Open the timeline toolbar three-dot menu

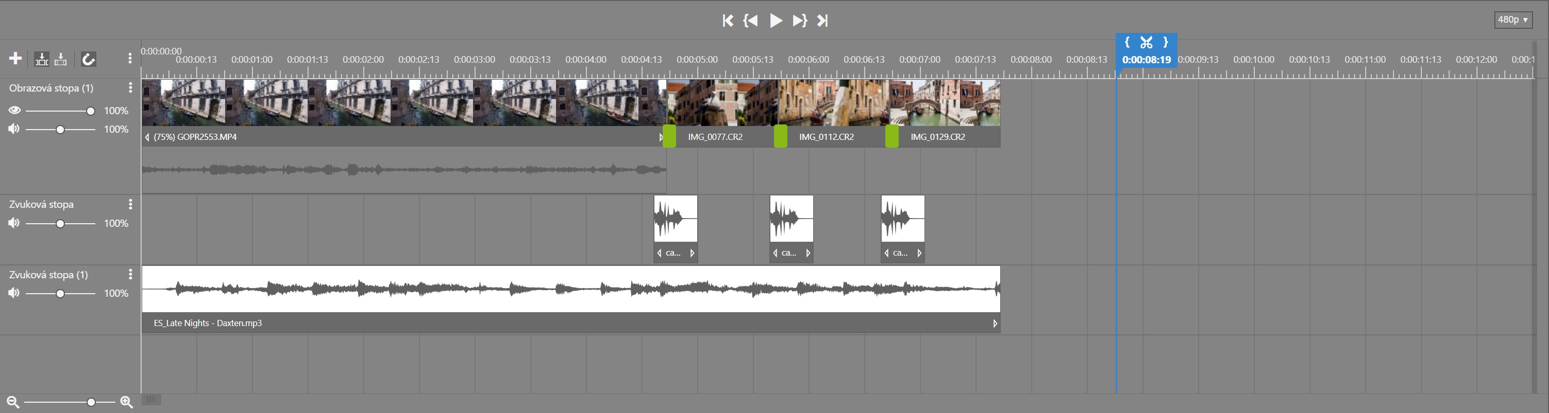pos(130,59)
